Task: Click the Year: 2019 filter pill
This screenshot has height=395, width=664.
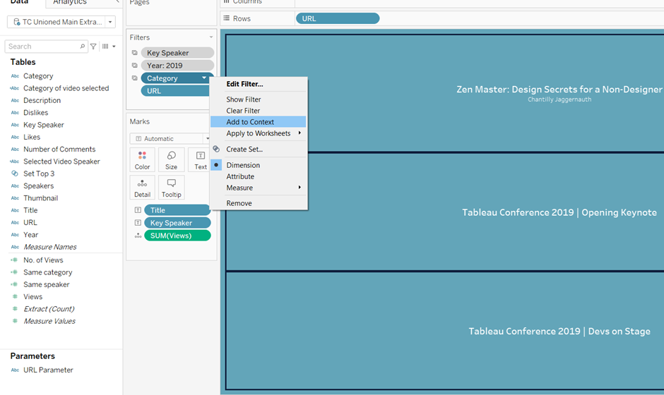Action: point(177,66)
